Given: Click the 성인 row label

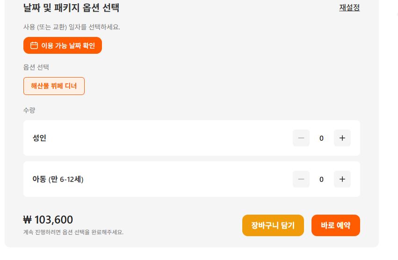Looking at the screenshot, I should point(39,138).
